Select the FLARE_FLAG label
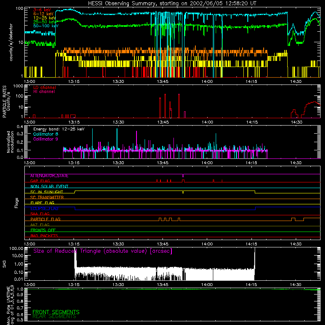 coord(42,203)
